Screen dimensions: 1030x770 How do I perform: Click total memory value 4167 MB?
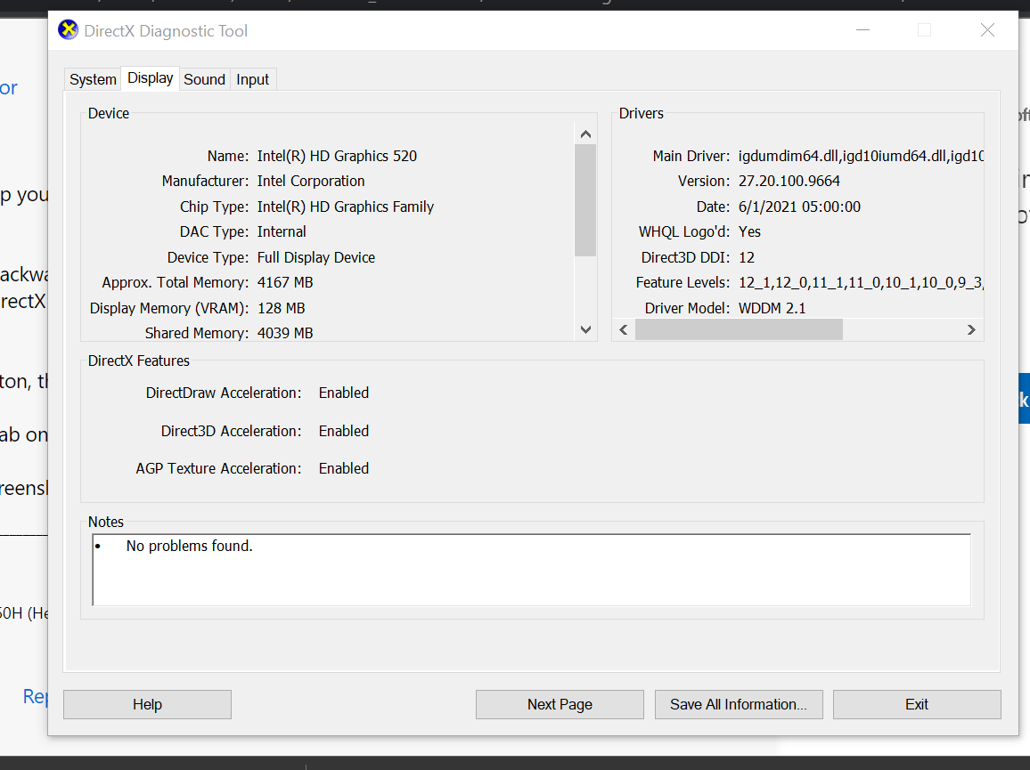point(285,282)
